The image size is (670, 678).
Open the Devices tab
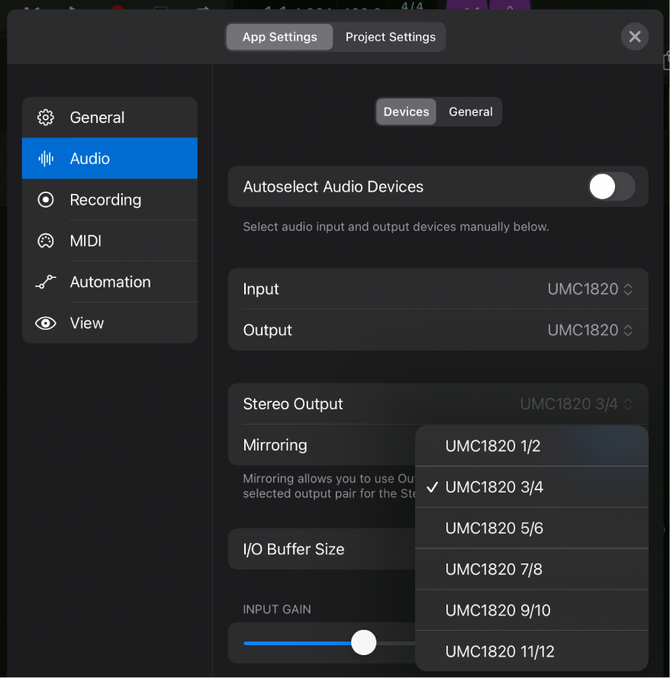click(405, 111)
